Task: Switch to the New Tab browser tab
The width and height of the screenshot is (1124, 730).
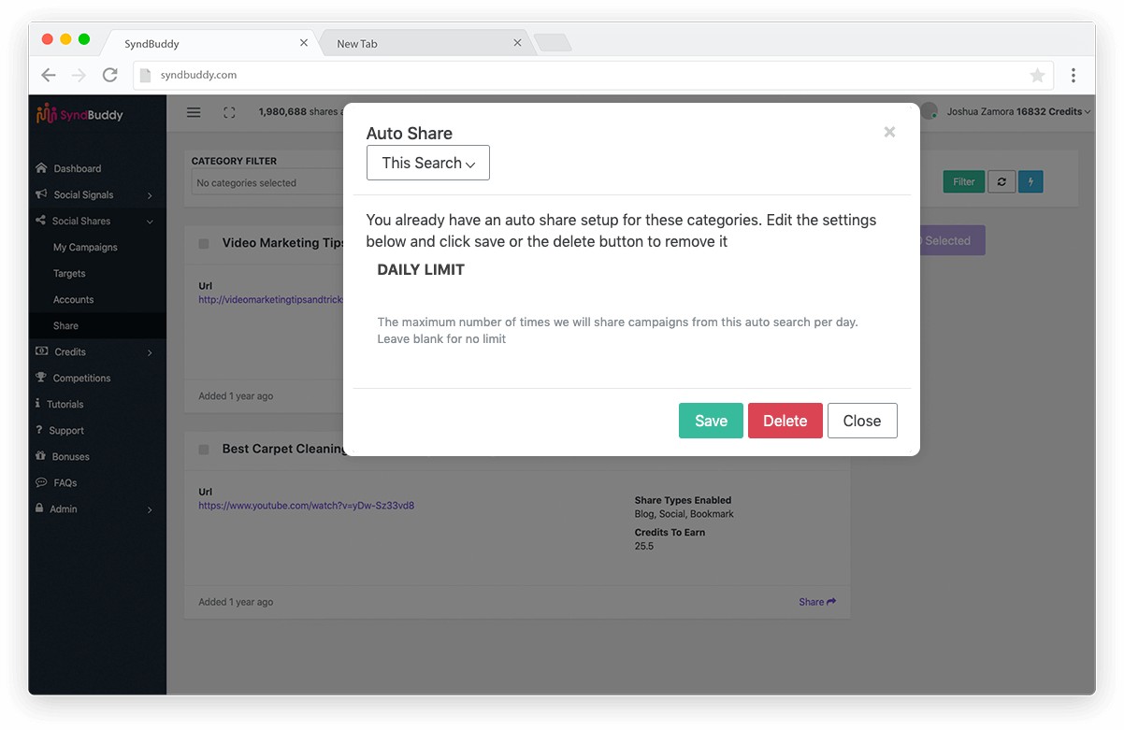Action: click(425, 43)
